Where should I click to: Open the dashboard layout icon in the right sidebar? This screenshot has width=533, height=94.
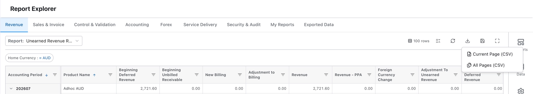[x=521, y=42]
